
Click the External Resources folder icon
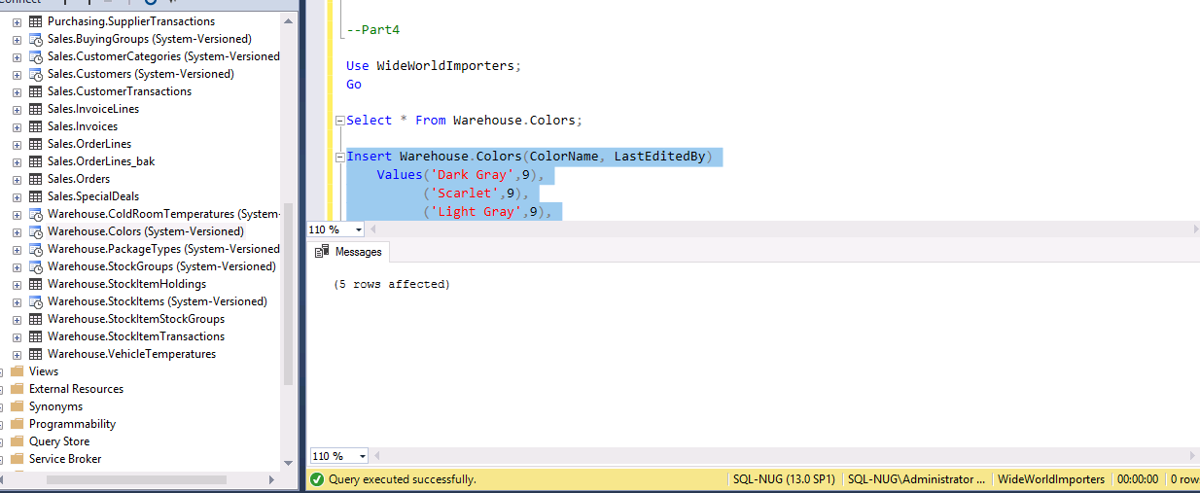17,389
